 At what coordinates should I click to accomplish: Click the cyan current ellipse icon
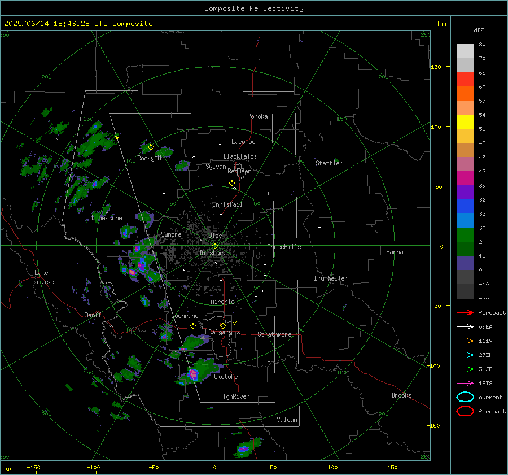pyautogui.click(x=465, y=397)
